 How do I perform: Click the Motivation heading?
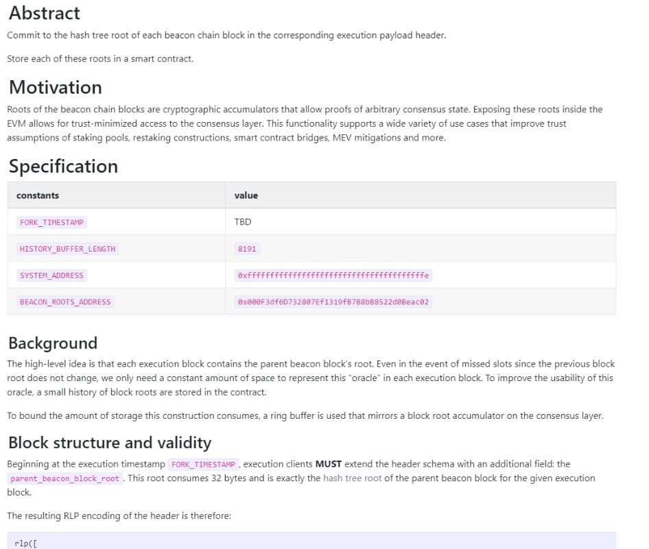56,88
